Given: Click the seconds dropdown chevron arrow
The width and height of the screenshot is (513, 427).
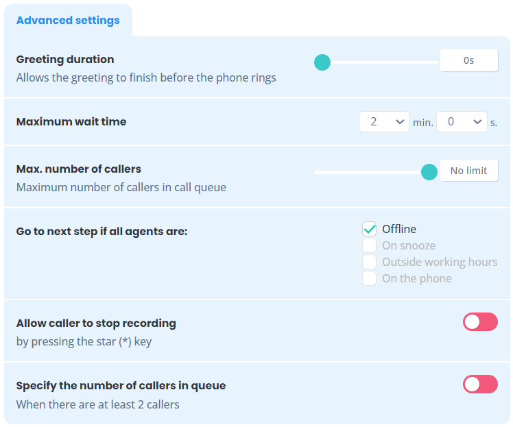Looking at the screenshot, I should pos(477,122).
